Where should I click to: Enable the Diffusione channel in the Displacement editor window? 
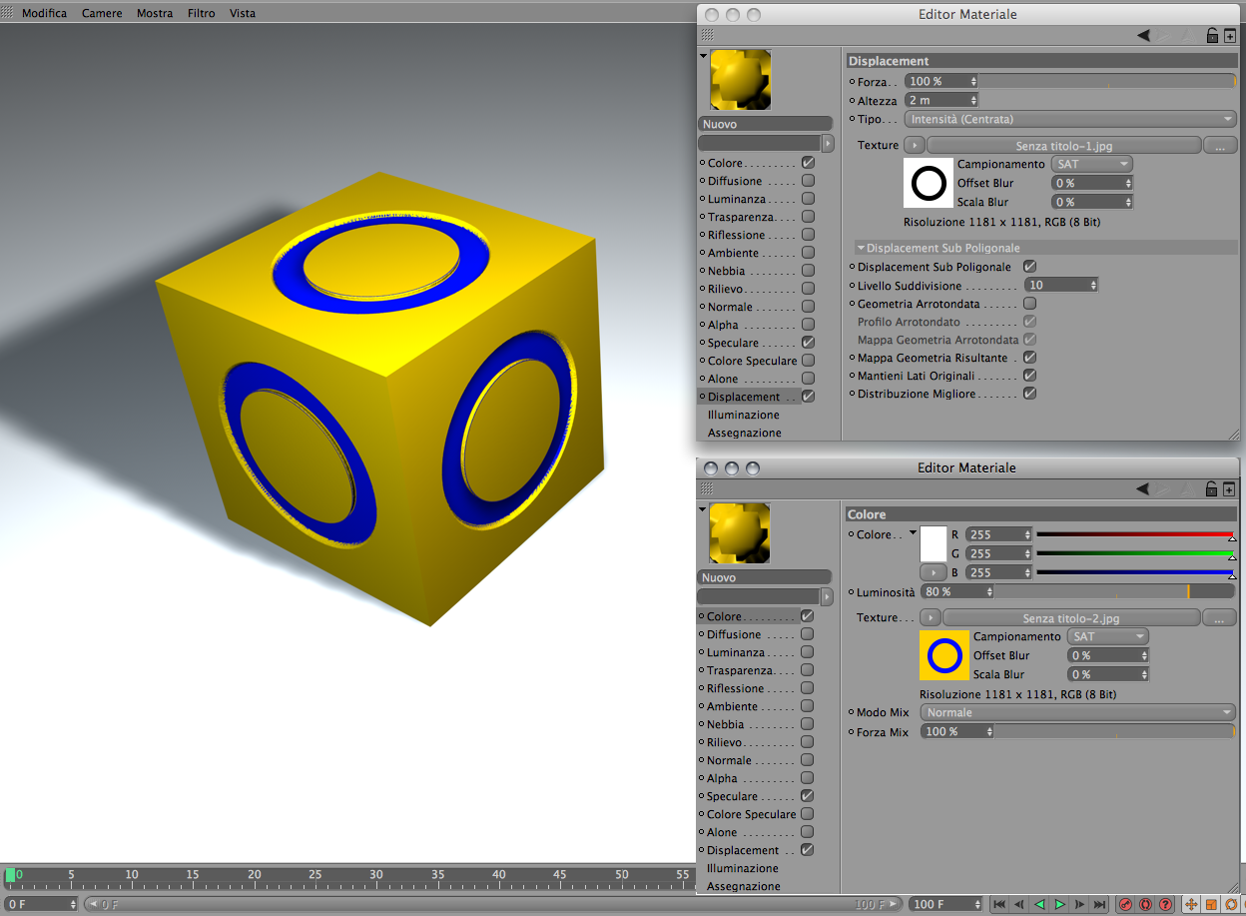click(808, 181)
